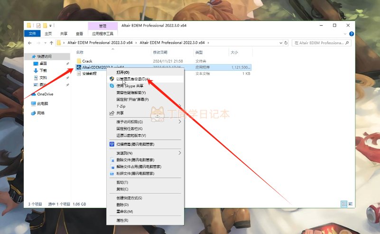Expand the 7-Zip submenu
This screenshot has width=380, height=234.
[x=180, y=106]
